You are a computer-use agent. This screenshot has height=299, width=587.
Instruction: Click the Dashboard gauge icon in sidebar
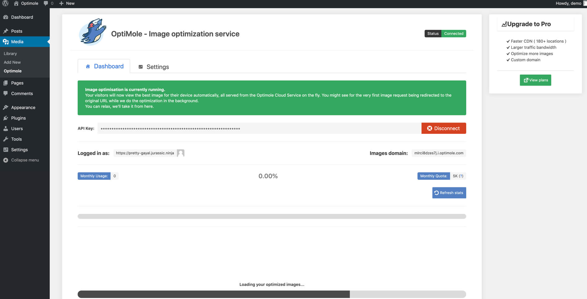tap(6, 17)
